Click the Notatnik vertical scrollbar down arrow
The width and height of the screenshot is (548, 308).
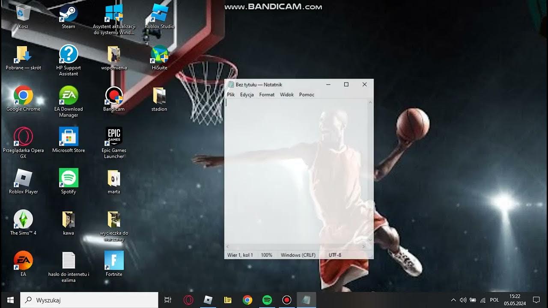pyautogui.click(x=370, y=240)
